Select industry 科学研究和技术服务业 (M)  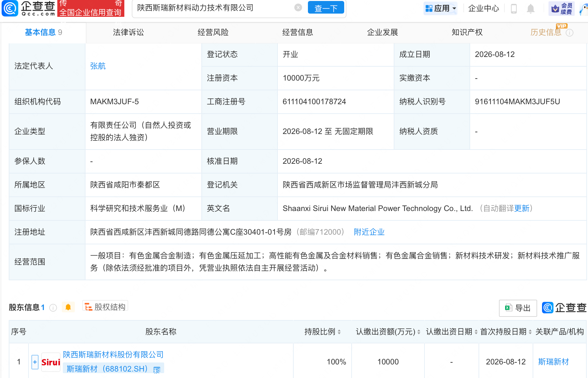(x=138, y=208)
